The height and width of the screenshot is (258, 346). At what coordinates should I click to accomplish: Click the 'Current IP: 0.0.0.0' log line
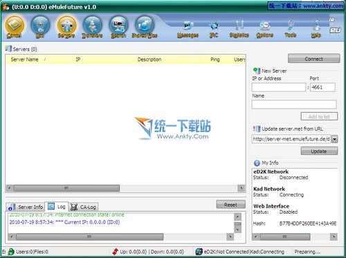tap(64, 222)
